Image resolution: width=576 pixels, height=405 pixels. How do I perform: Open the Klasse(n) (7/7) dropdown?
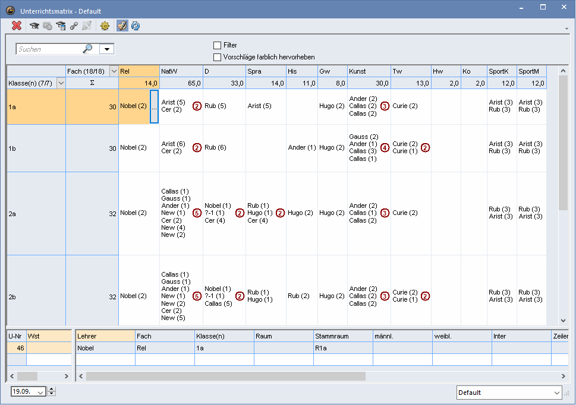pos(61,83)
